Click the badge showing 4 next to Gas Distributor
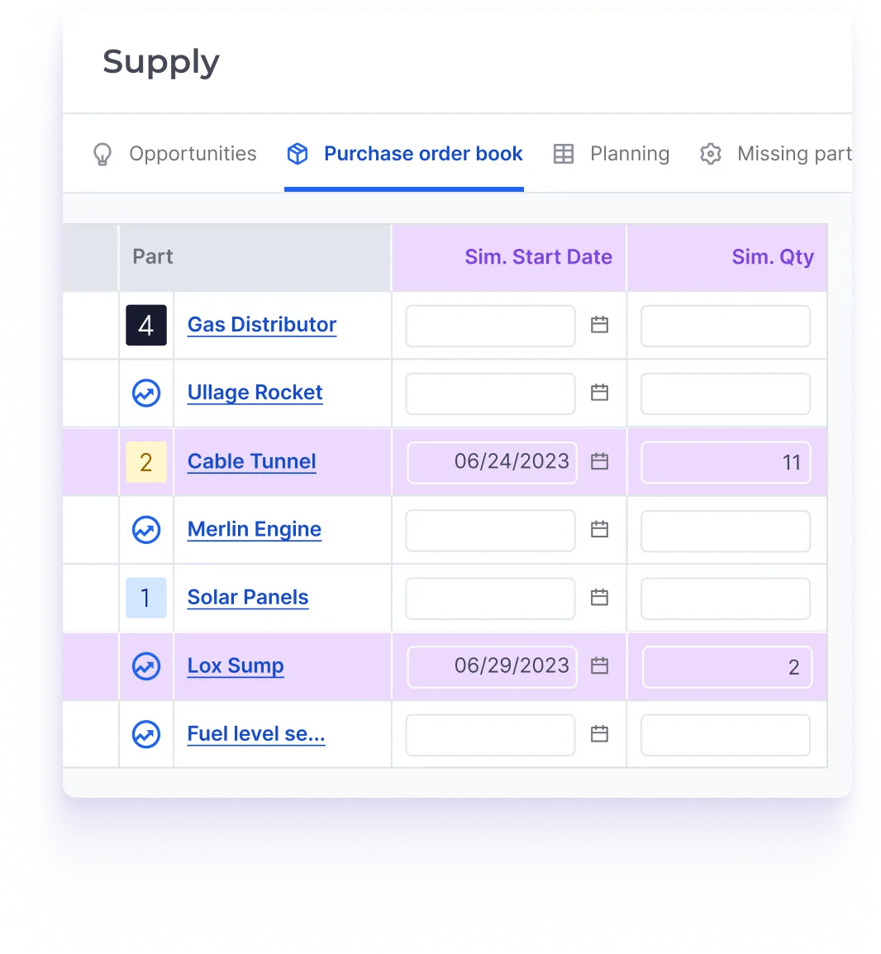Viewport: 881px width, 954px height. [x=146, y=325]
